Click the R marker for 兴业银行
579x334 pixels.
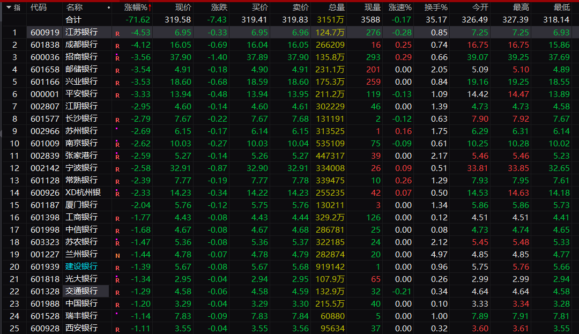[x=117, y=83]
